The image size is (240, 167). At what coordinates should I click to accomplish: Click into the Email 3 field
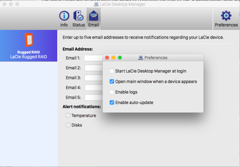pyautogui.click(x=94, y=78)
